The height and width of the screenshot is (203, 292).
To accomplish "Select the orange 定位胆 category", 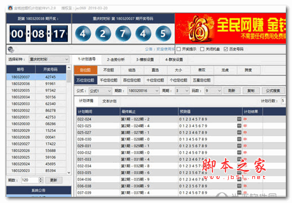I will pyautogui.click(x=85, y=70).
